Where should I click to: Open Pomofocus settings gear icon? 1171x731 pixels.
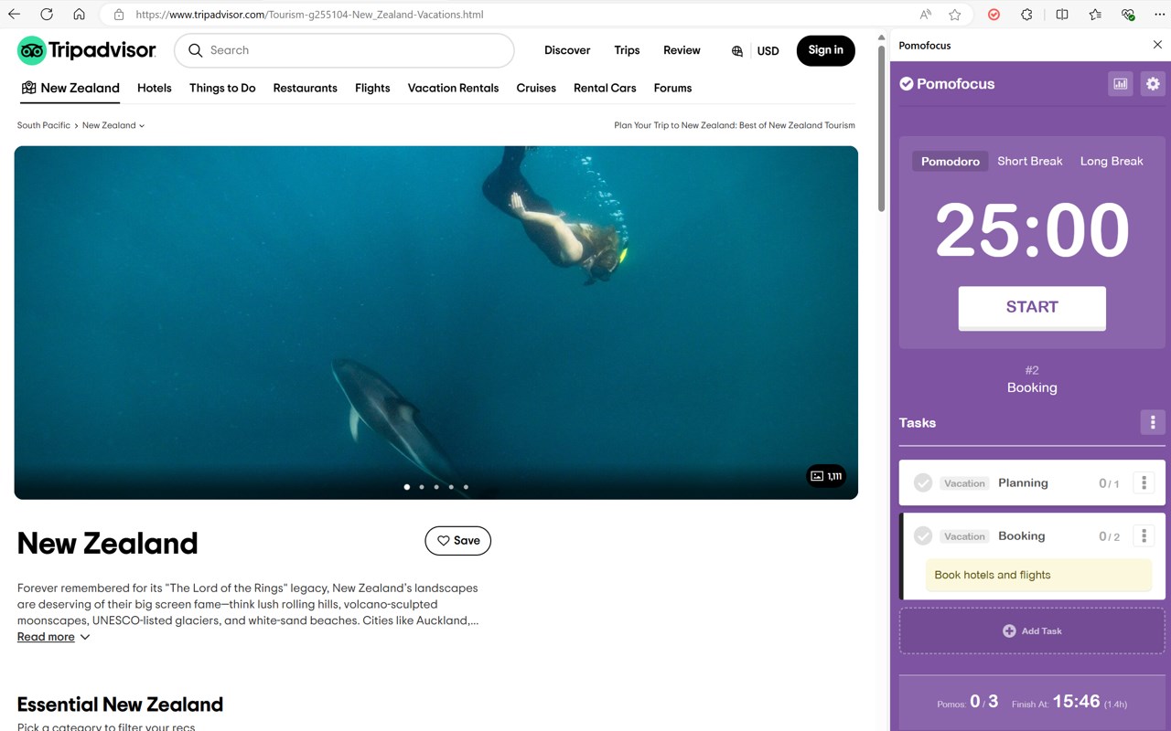pos(1153,83)
